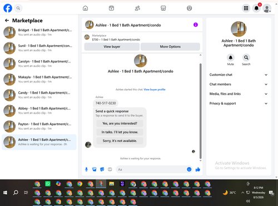The width and height of the screenshot is (278, 206).
Task: Mute this chat with the bell icon
Action: click(x=231, y=58)
